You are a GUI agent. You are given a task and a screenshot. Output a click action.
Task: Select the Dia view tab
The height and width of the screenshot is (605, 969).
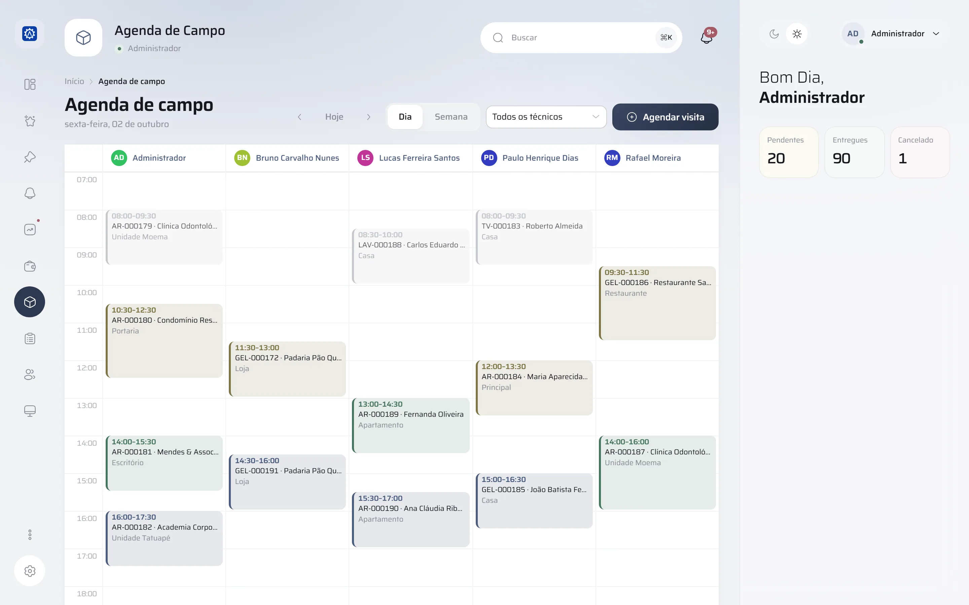click(405, 117)
